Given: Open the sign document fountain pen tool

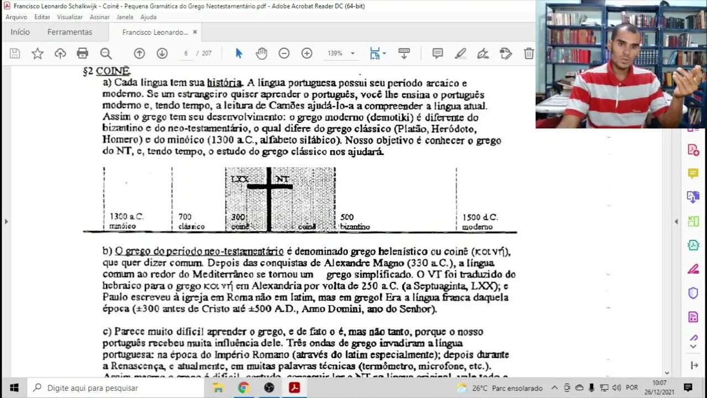Looking at the screenshot, I should [x=483, y=54].
